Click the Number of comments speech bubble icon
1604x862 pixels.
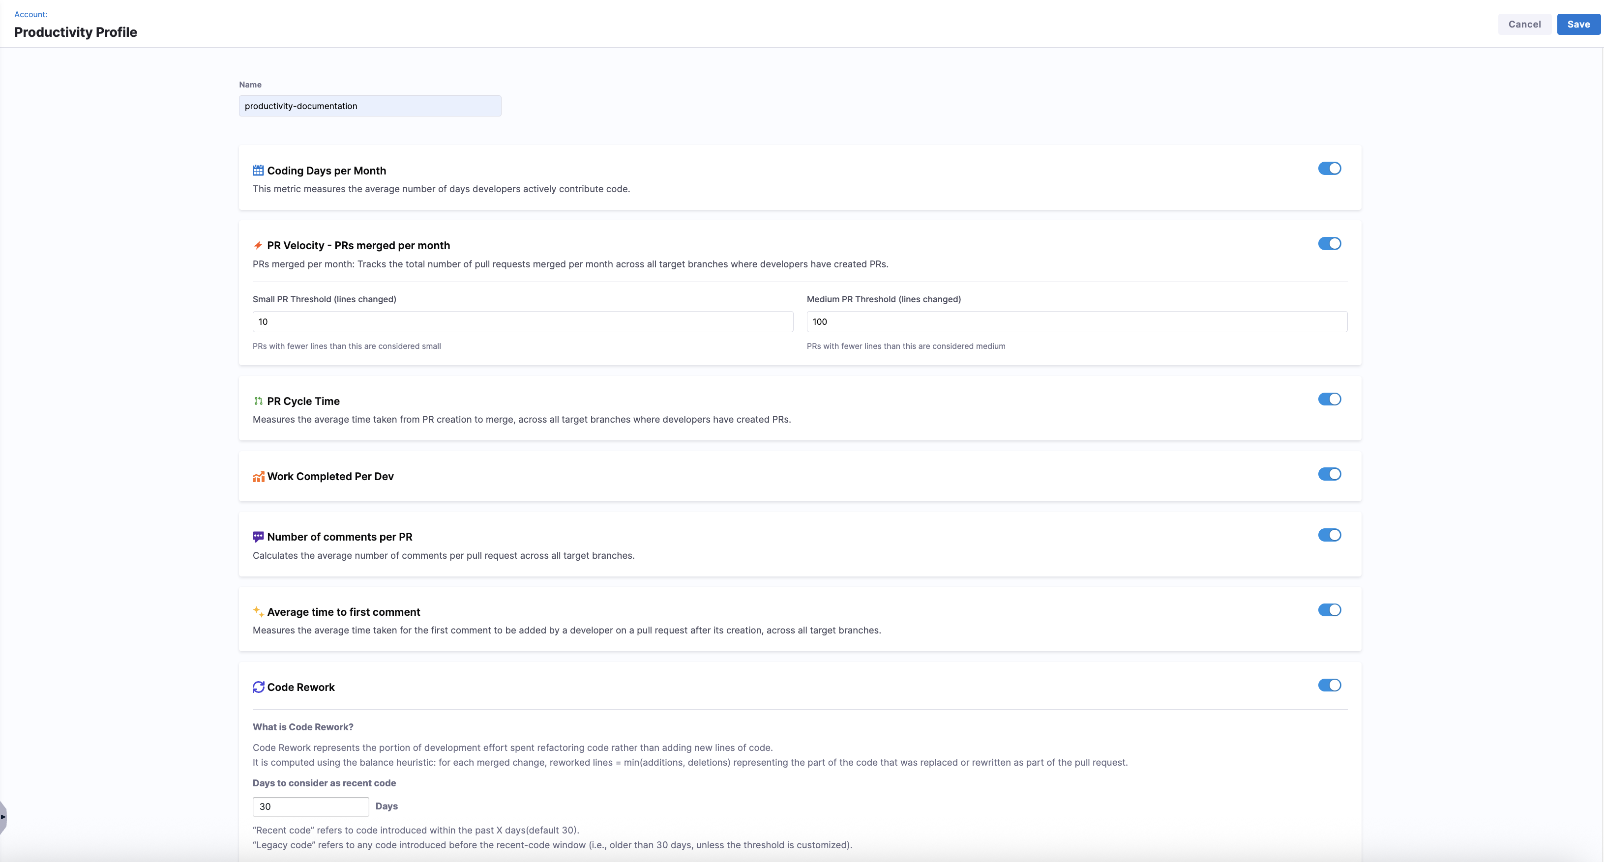[258, 537]
